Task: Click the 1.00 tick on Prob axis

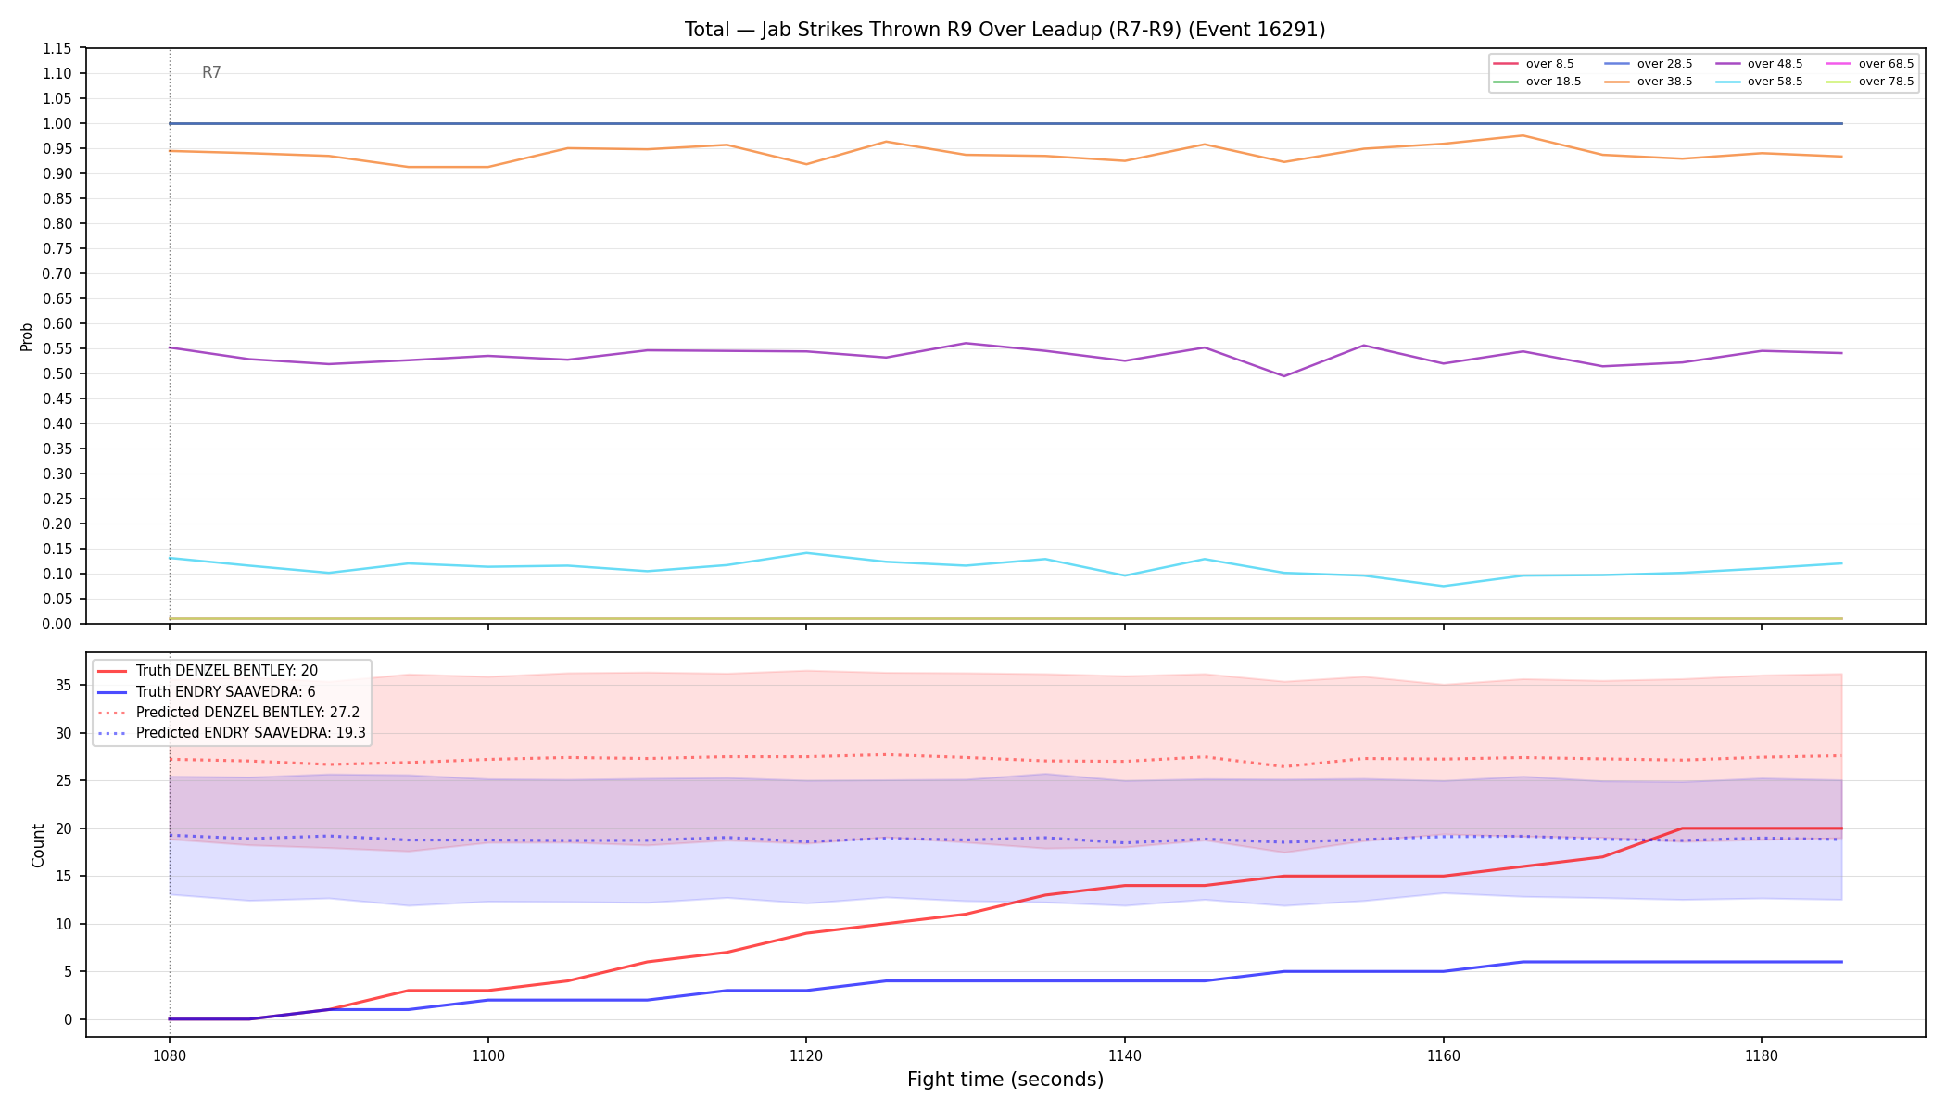Action: pos(57,123)
